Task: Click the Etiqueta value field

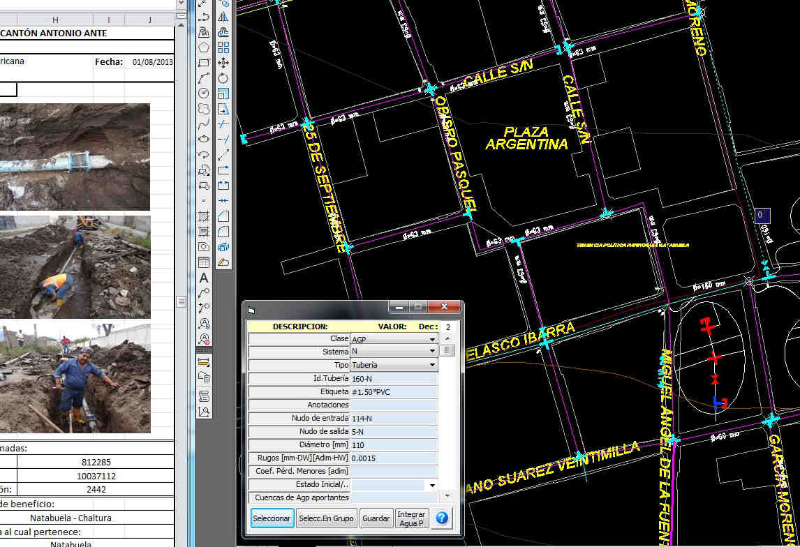Action: (x=394, y=391)
